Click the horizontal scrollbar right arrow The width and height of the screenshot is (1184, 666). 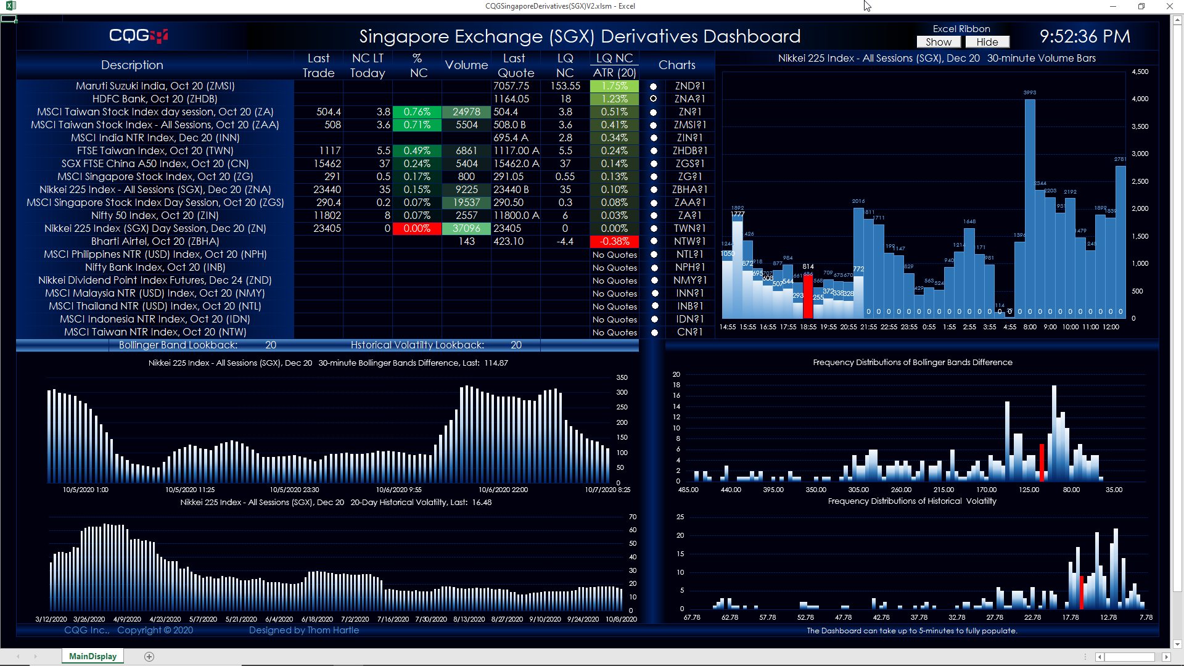coord(1166,657)
